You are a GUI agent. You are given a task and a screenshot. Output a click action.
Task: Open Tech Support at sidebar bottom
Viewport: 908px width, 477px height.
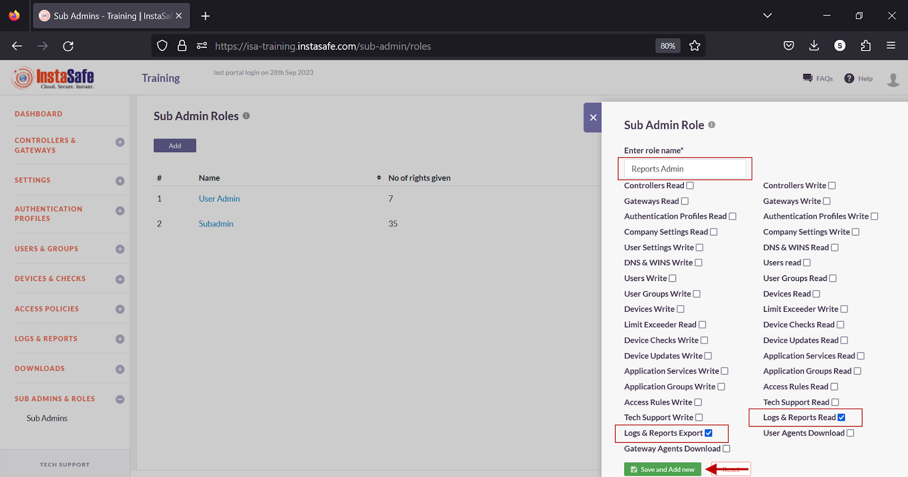point(65,465)
